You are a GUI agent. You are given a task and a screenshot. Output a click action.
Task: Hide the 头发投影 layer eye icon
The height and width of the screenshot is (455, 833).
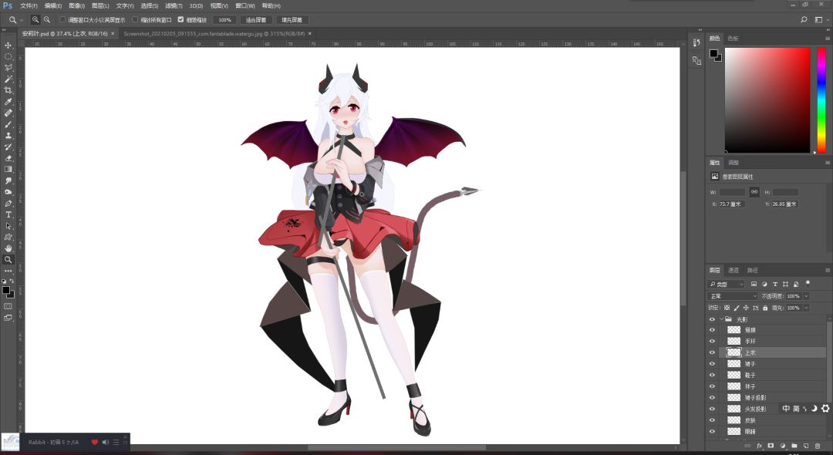point(712,409)
